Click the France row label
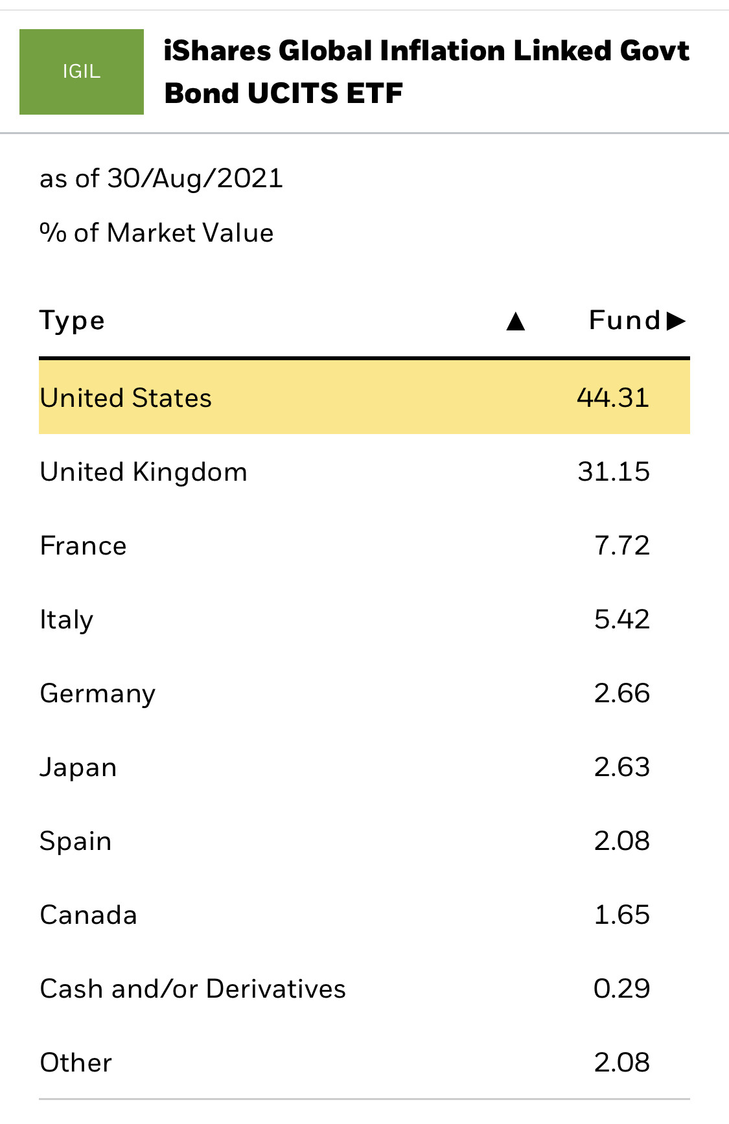This screenshot has width=729, height=1124. pos(84,545)
